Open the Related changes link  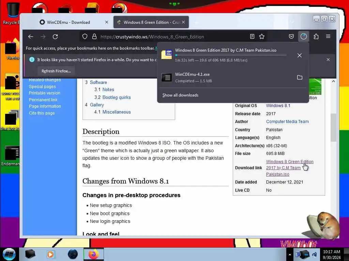click(x=45, y=80)
